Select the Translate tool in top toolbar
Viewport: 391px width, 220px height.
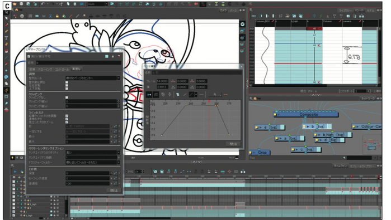coord(120,4)
